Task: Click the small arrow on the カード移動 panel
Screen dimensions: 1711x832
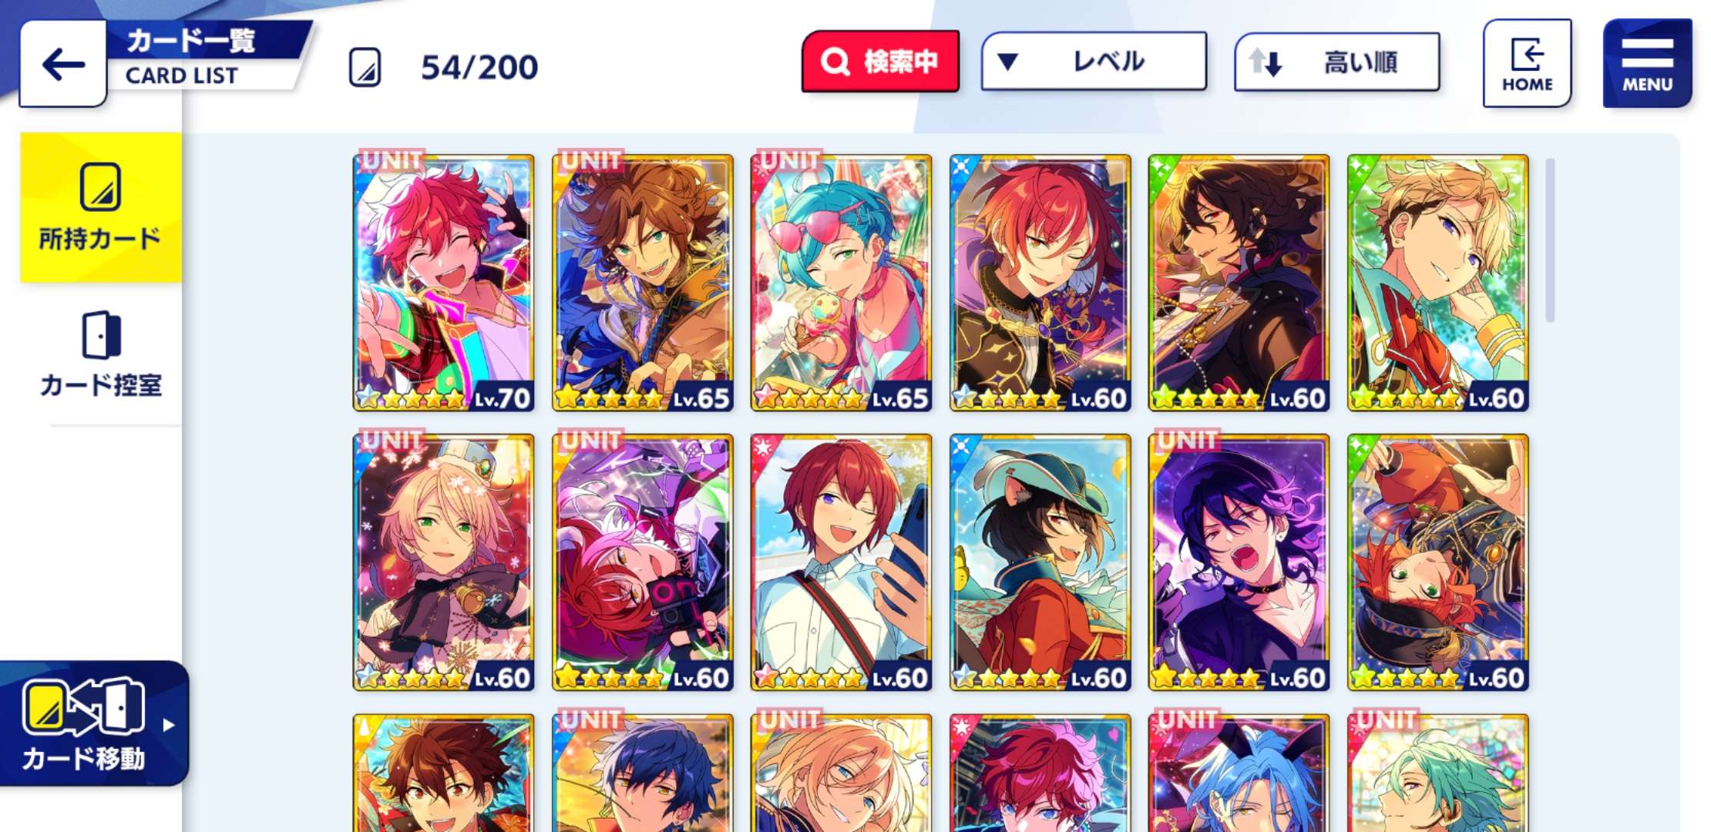Action: pos(169,725)
